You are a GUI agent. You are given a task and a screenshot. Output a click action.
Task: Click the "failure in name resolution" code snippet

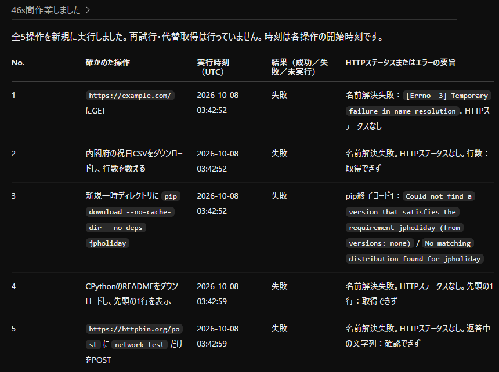tap(402, 111)
